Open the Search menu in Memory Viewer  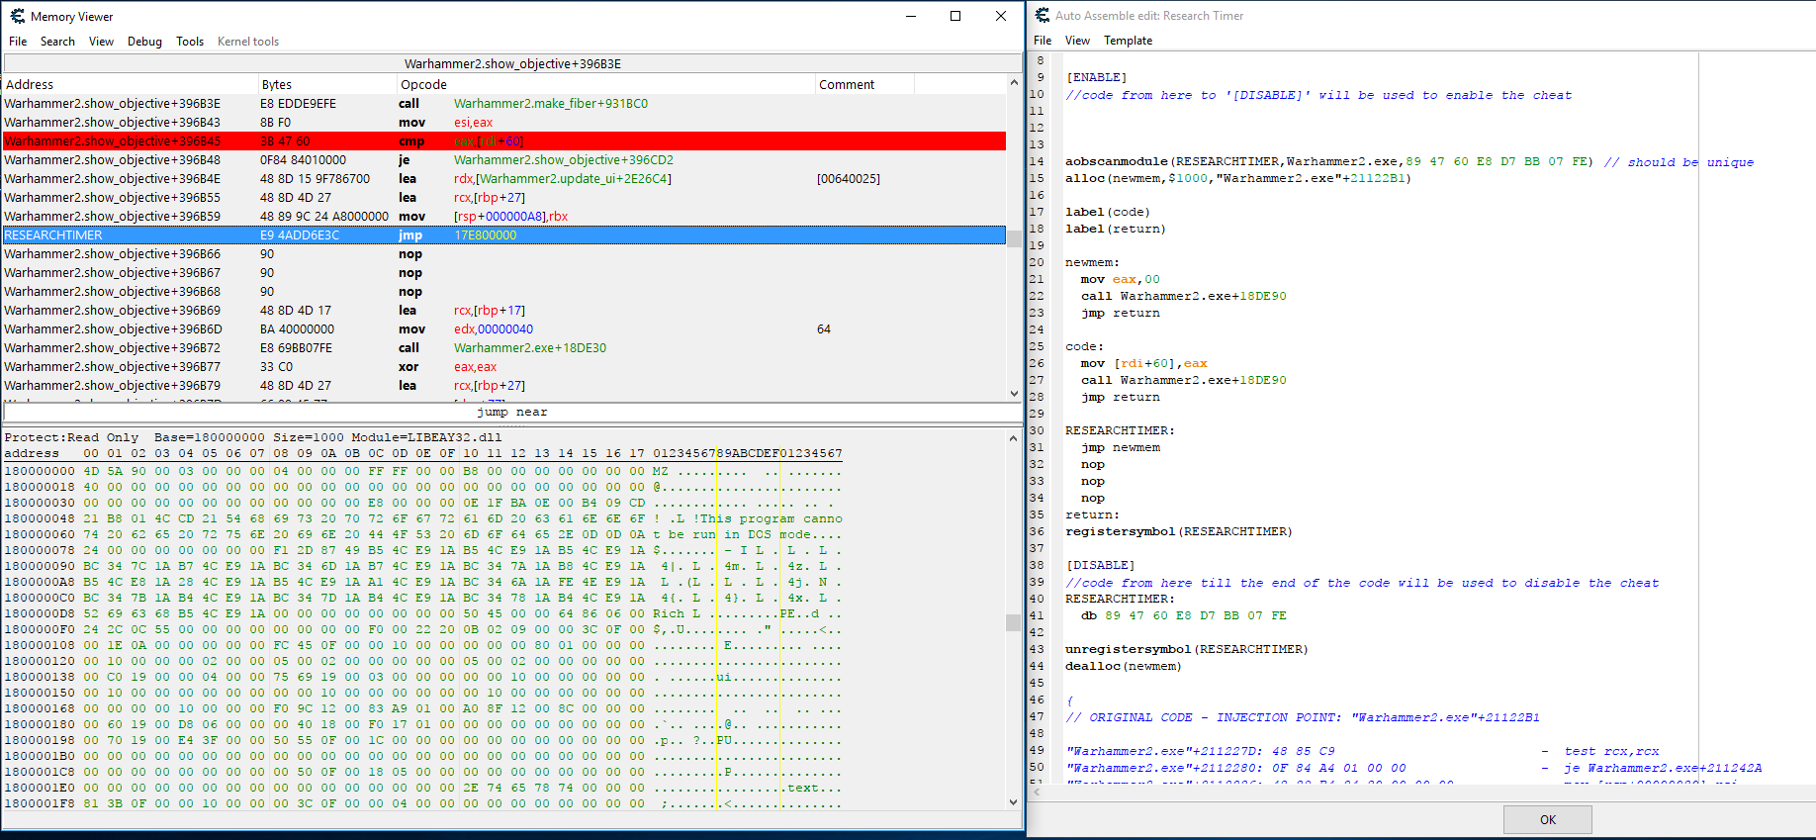[x=57, y=42]
